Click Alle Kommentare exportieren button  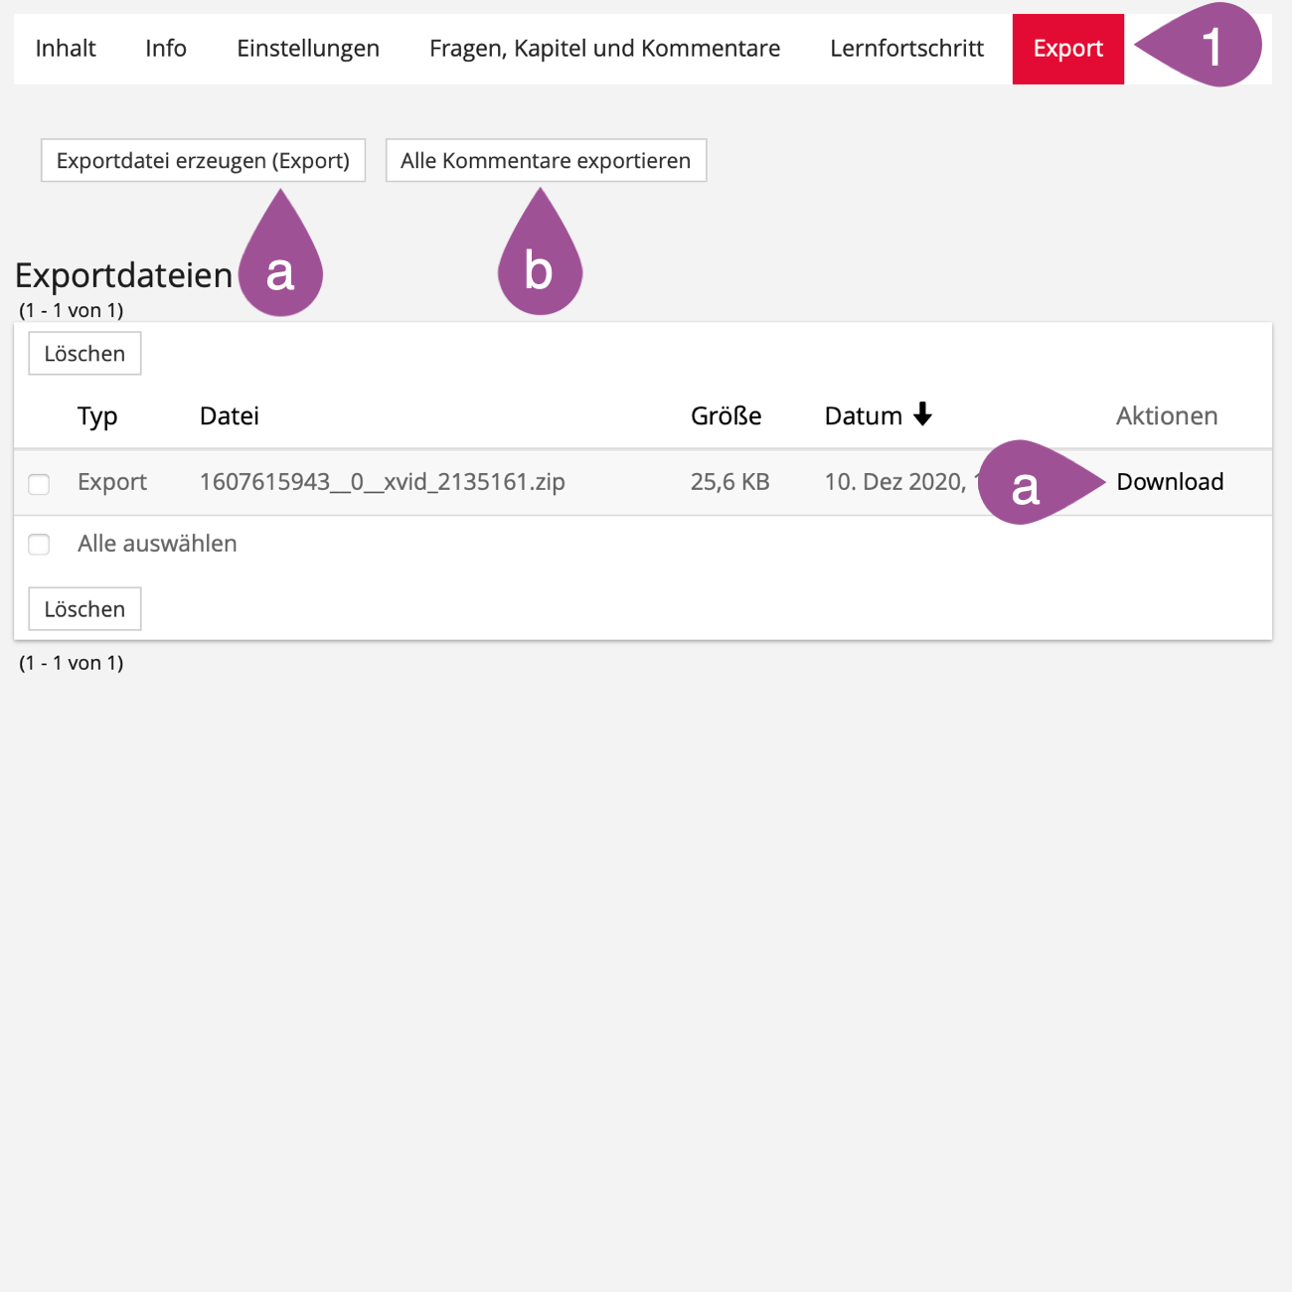(546, 161)
